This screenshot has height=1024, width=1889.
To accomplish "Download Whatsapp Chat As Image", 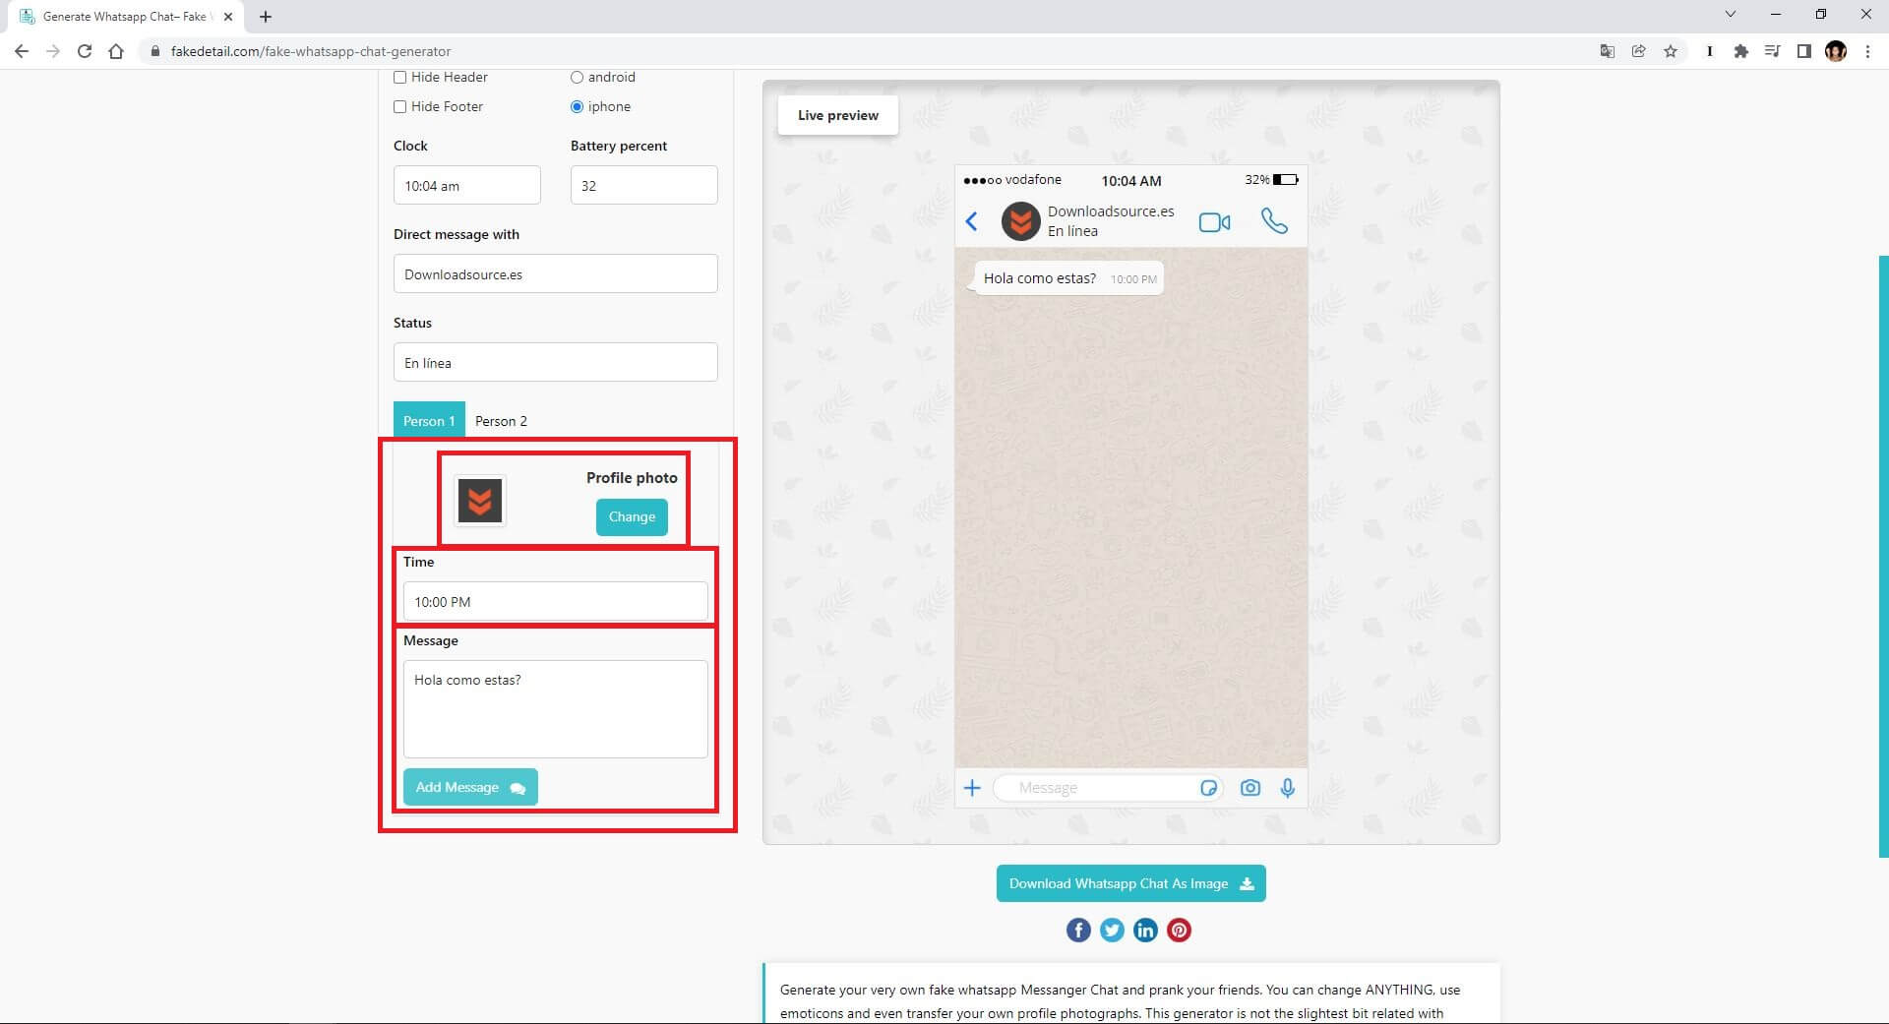I will tap(1131, 883).
